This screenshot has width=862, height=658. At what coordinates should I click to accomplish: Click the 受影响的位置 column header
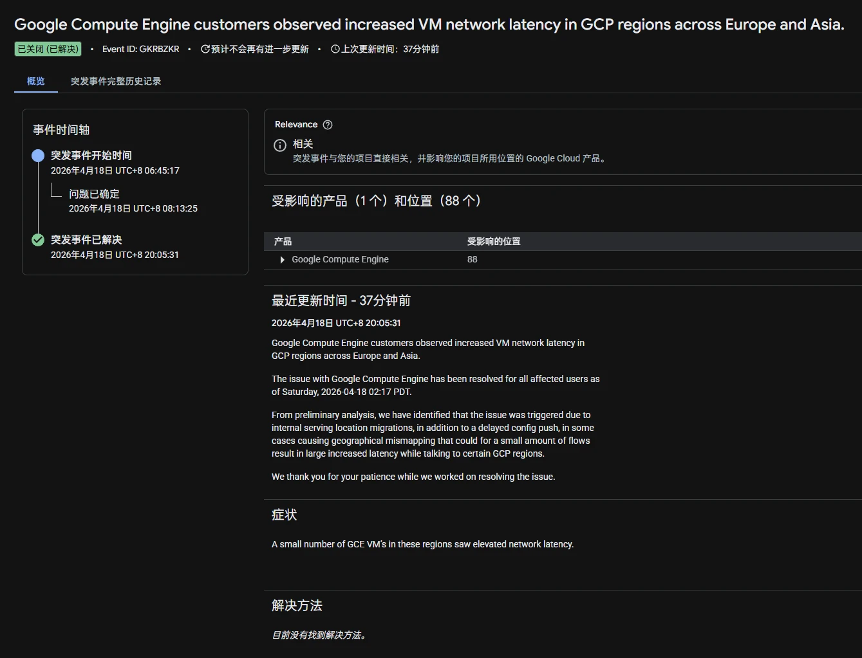click(x=494, y=241)
